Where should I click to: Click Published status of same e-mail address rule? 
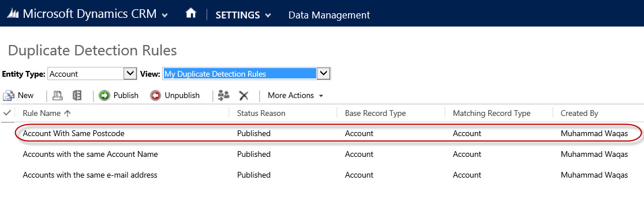[x=254, y=175]
